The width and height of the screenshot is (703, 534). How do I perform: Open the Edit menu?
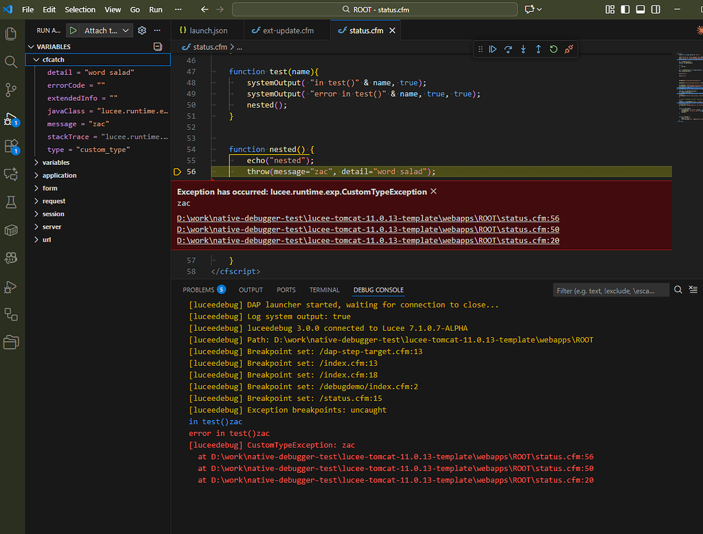pos(49,10)
